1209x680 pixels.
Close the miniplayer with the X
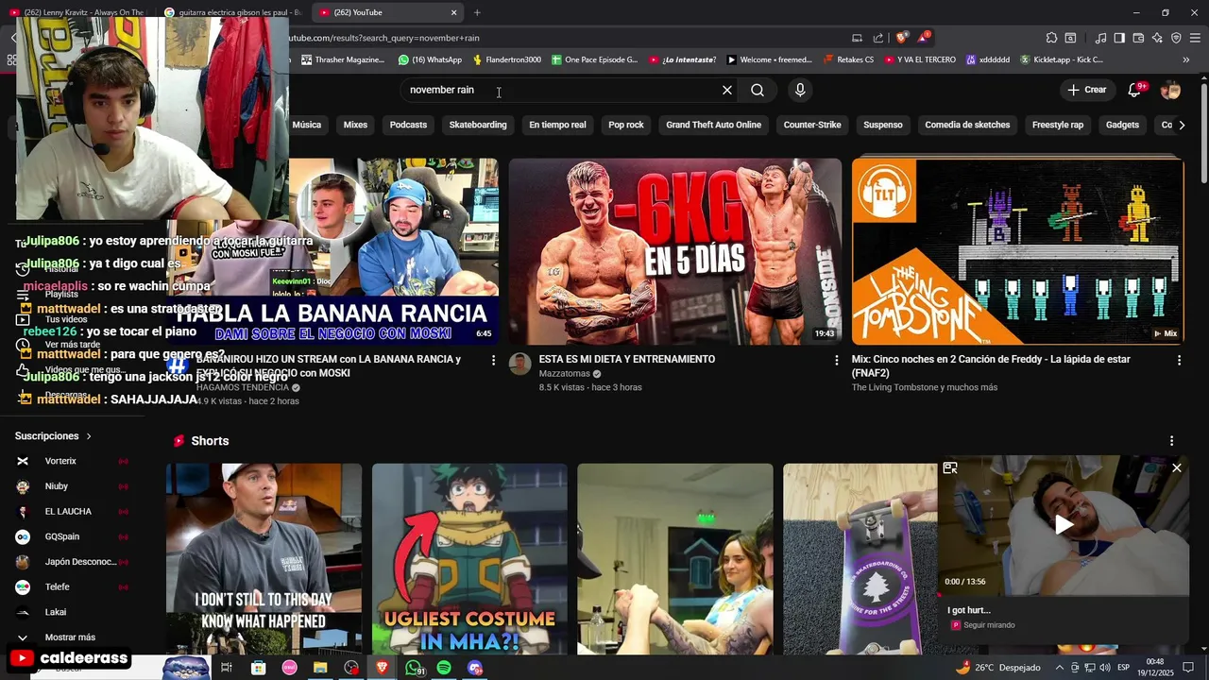(x=1177, y=467)
